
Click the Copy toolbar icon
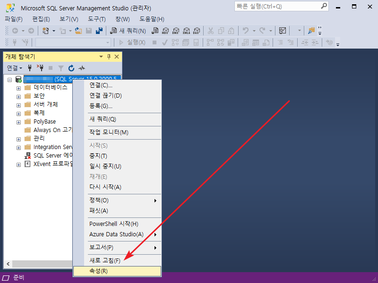tap(221, 31)
